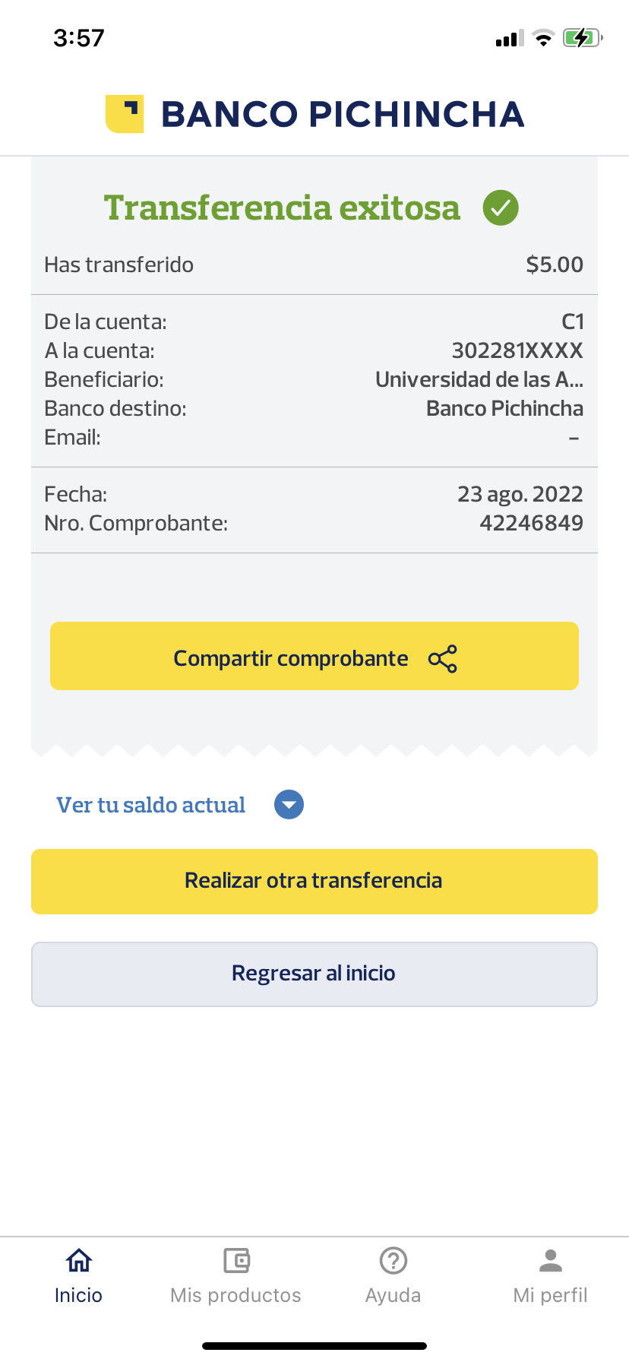629x1362 pixels.
Task: Open the Inicio home icon
Action: click(x=79, y=1261)
